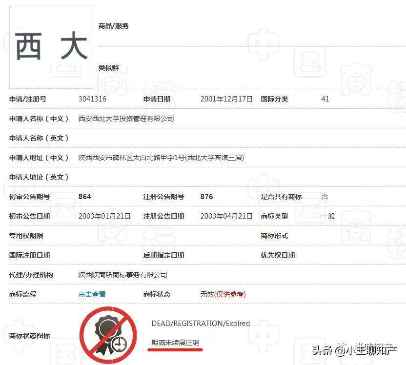Select the registration number 3041316
The image size is (406, 365).
pyautogui.click(x=92, y=99)
